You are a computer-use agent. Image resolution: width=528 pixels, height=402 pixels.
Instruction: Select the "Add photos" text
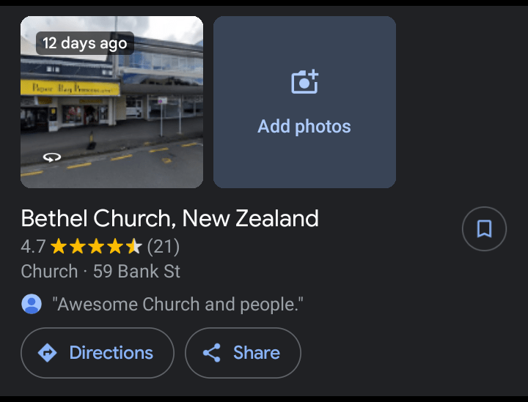304,127
